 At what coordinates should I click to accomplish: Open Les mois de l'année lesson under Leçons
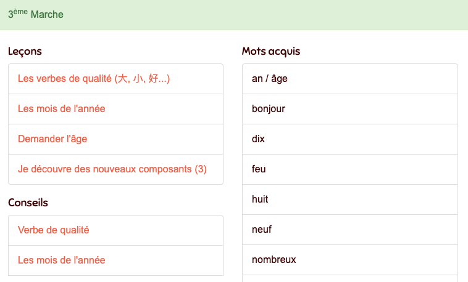[x=62, y=109]
